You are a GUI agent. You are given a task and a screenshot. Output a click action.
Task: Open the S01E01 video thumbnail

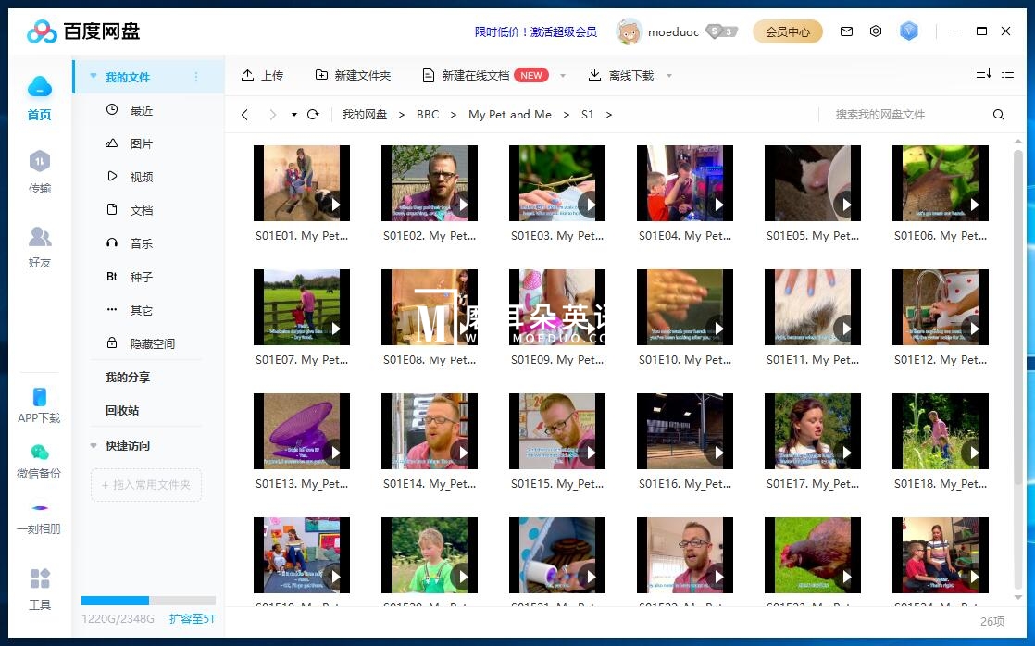[301, 182]
